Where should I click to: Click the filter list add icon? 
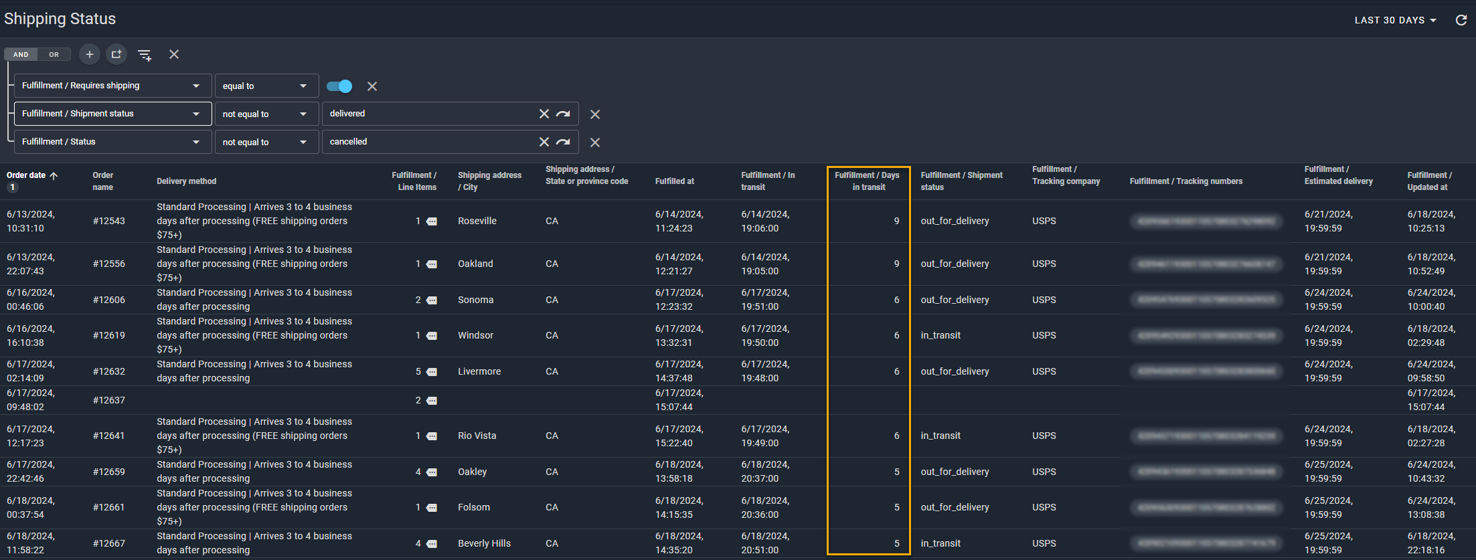(x=145, y=55)
